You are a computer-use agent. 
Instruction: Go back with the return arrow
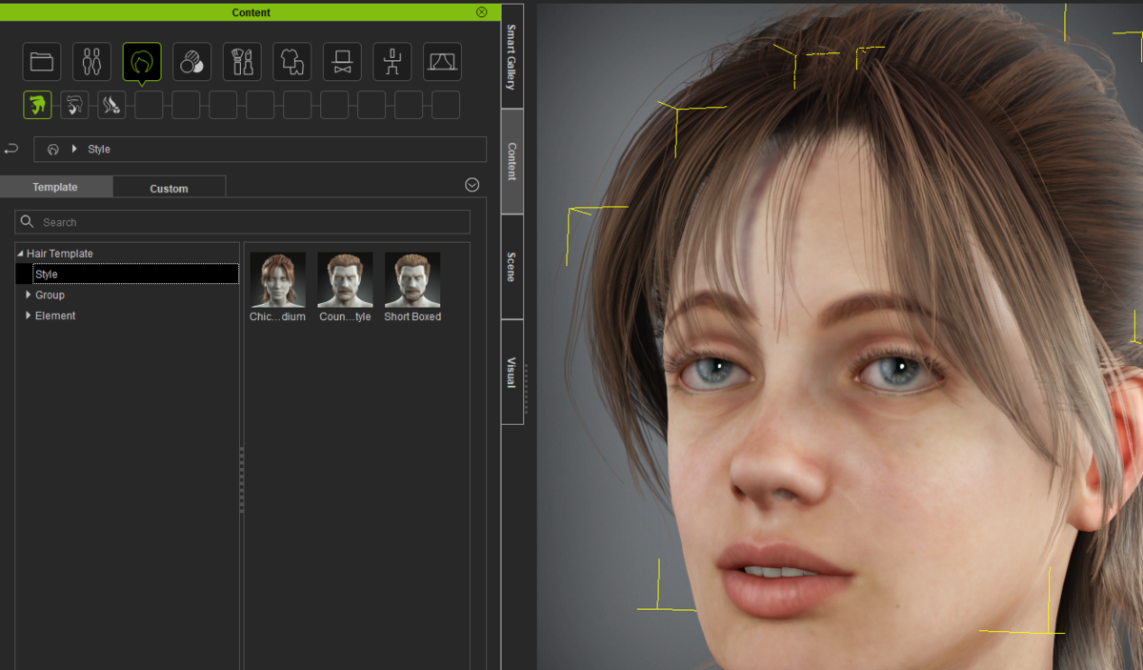tap(11, 149)
